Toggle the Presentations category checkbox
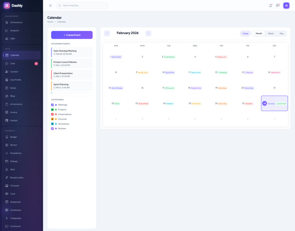This screenshot has width=295, height=231. 52,114
